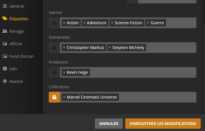Remove the Marvel Cinematic Universe collection tag

click(x=64, y=97)
